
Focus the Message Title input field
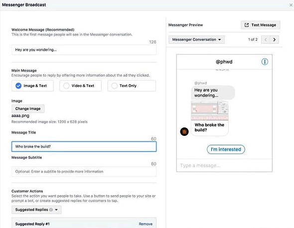pyautogui.click(x=84, y=146)
